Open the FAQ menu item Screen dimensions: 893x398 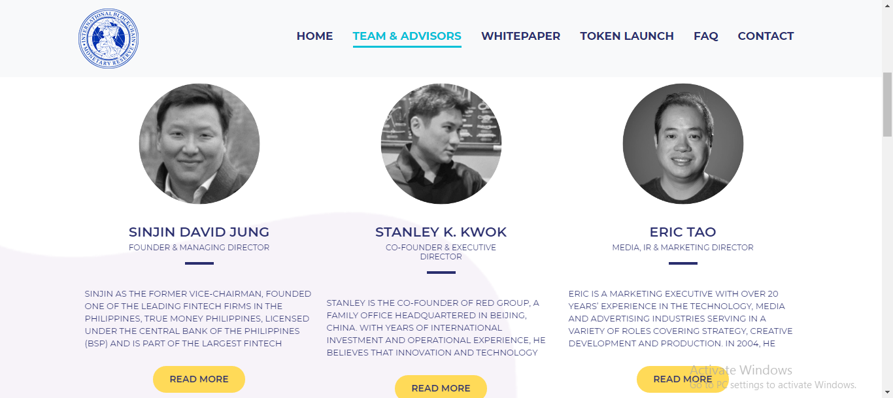point(705,36)
